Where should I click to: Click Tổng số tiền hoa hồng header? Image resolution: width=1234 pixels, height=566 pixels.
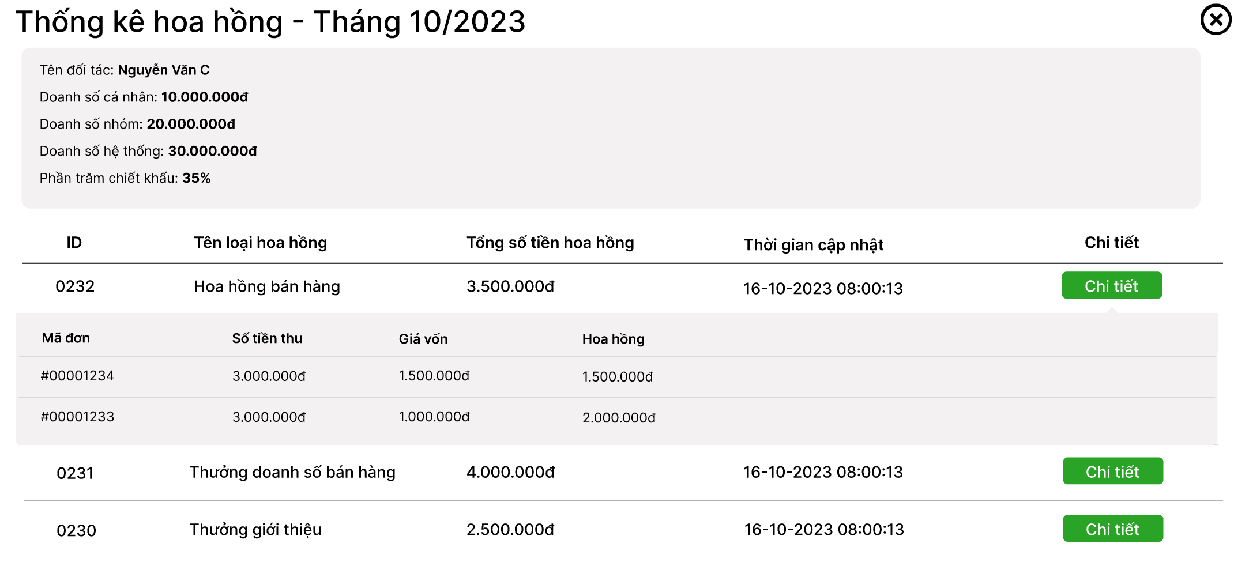click(550, 243)
